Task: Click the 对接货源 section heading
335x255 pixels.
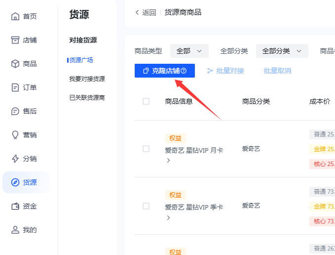Action: coord(83,40)
